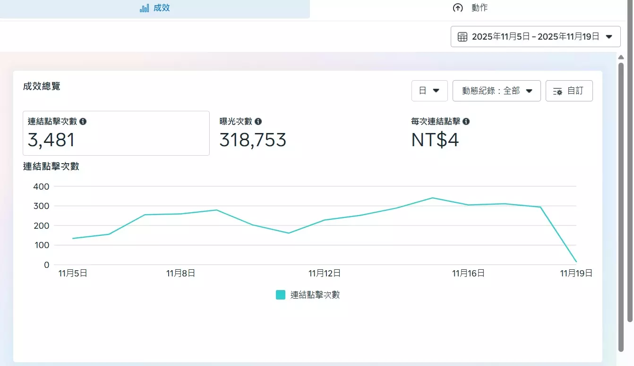Viewport: 634px width, 366px height.
Task: Select the 連結點擊次數 metric card
Action: 116,133
